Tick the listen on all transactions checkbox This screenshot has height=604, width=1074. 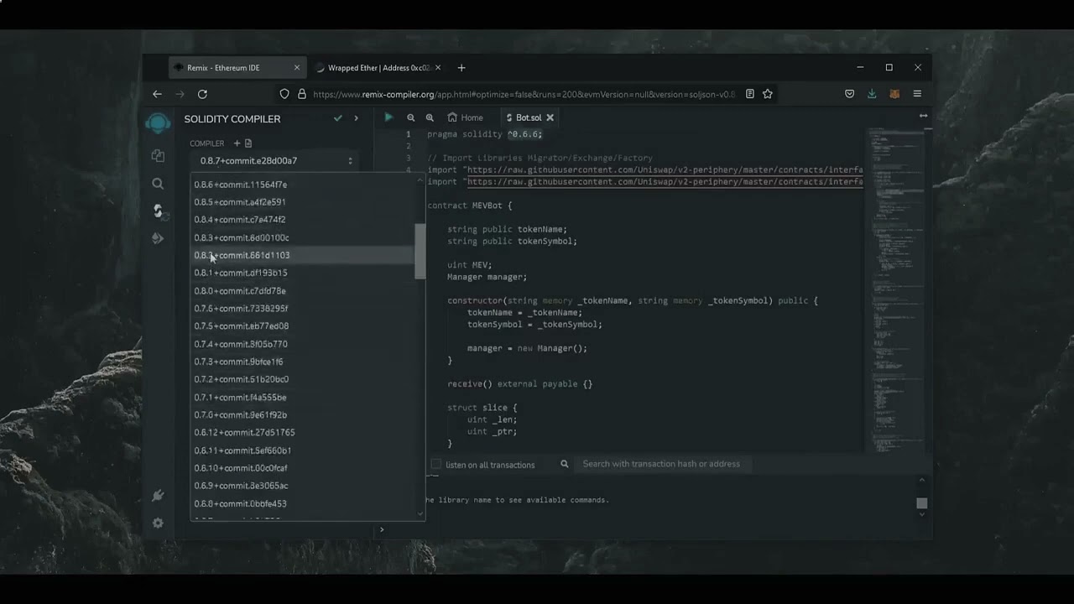coord(436,464)
